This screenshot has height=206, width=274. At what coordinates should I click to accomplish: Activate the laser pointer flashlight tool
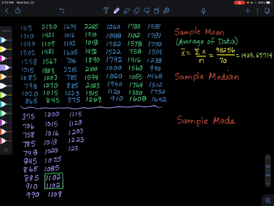click(x=167, y=11)
